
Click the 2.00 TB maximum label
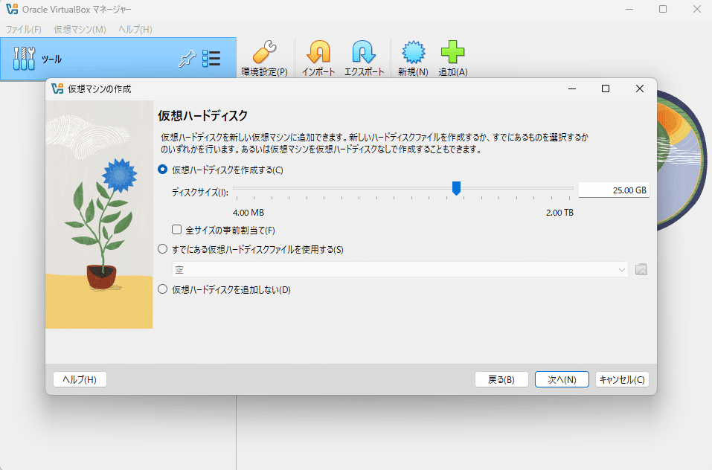559,212
